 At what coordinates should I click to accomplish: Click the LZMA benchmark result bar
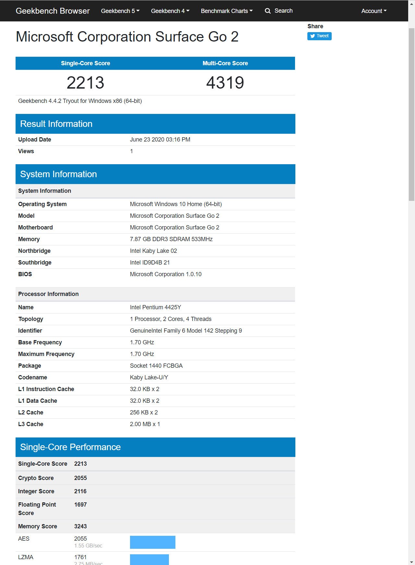click(149, 559)
